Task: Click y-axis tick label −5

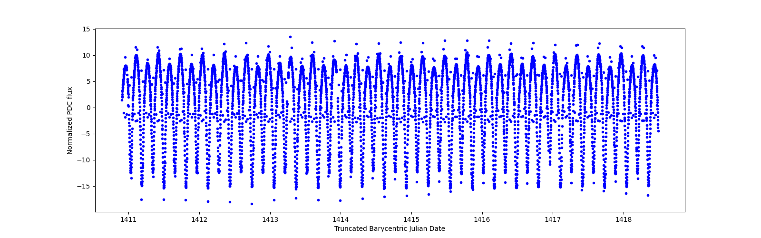Action: 86,134
